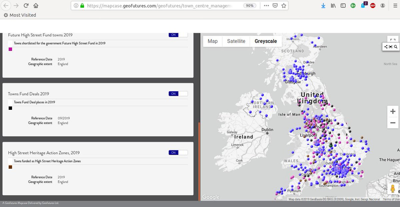Click the black Towns Fund Deals legend swatch
400x207 pixels.
pos(10,108)
